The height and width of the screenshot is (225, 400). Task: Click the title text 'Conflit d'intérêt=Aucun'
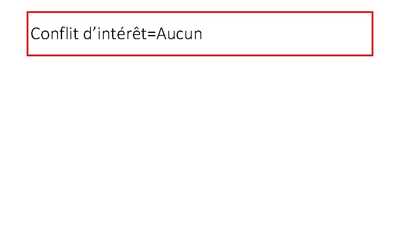pyautogui.click(x=116, y=34)
